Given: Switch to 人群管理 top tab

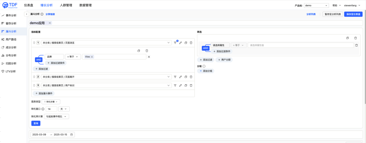Looking at the screenshot, I should (x=66, y=5).
